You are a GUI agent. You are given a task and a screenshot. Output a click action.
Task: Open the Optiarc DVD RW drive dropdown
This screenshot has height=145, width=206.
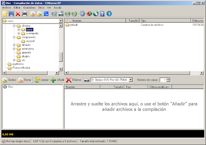click(131, 80)
